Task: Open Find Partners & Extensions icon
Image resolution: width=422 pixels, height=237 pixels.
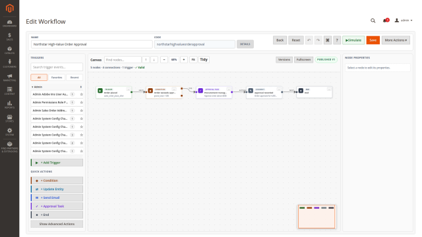Action: (x=10, y=147)
